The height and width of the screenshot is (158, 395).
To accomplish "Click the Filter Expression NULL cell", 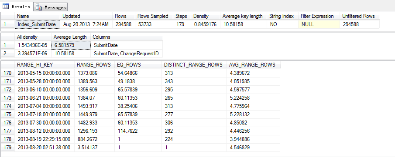I will [x=319, y=25].
